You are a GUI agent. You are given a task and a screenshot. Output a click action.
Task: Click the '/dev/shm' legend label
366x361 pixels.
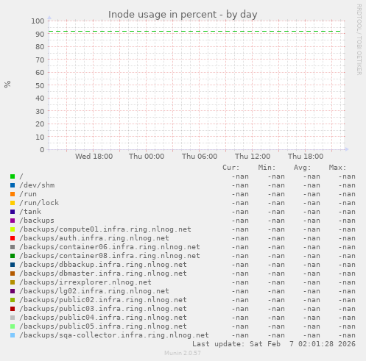[37, 185]
